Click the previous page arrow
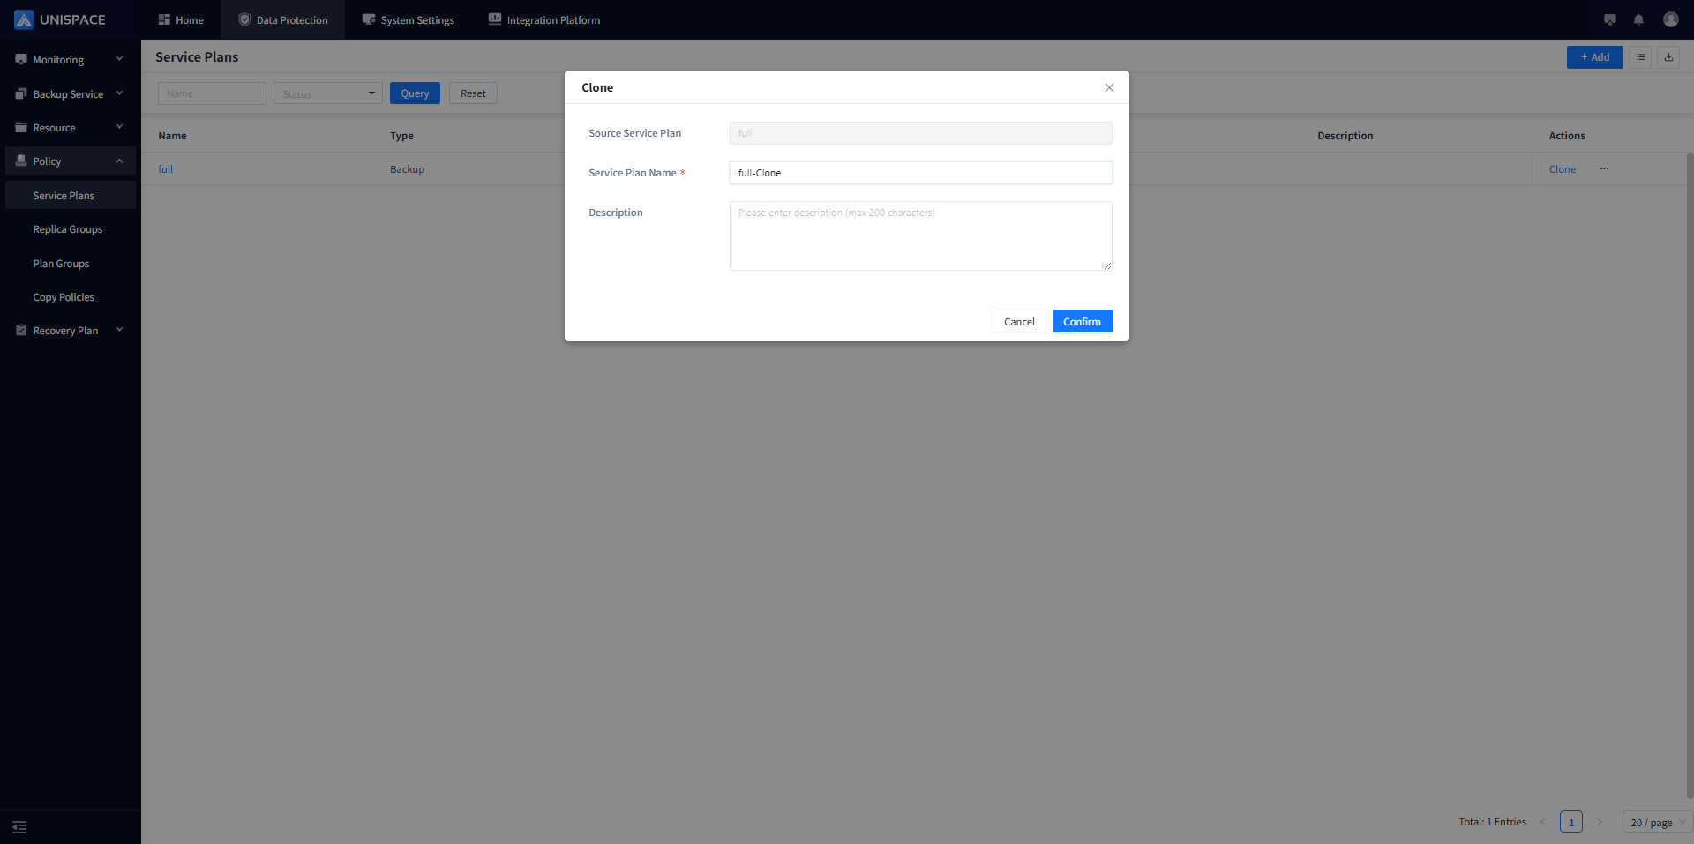 click(x=1543, y=822)
